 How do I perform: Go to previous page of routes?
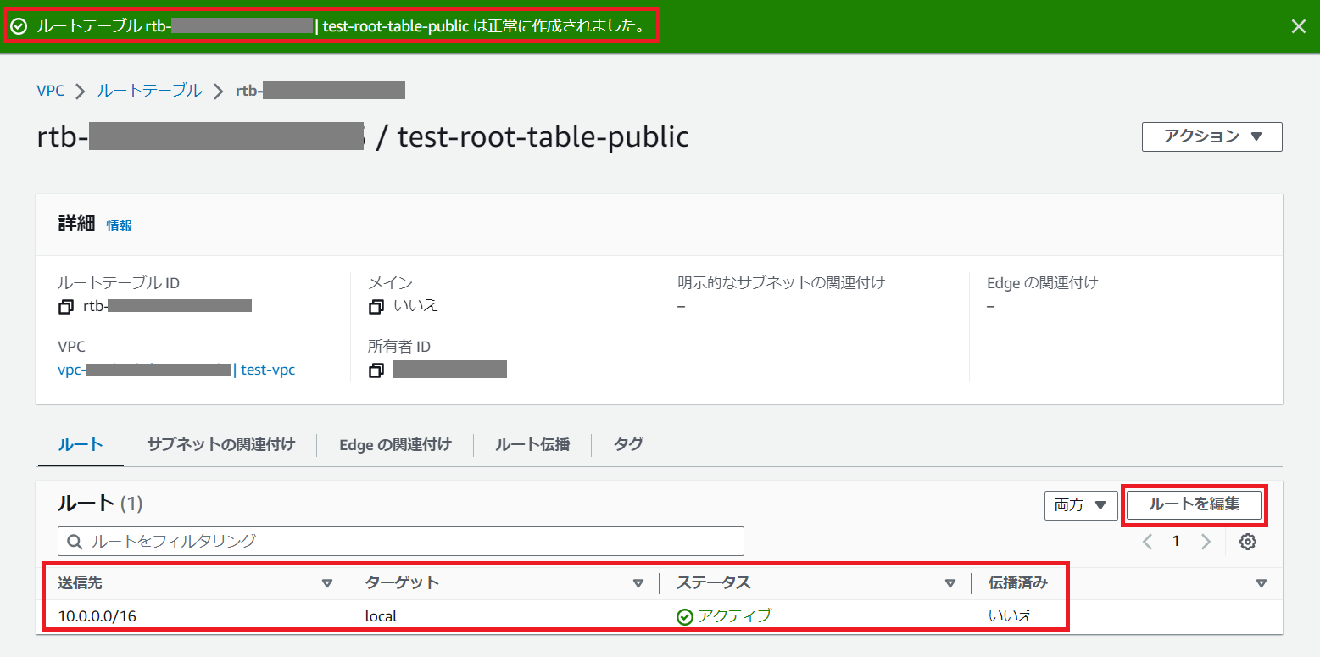pyautogui.click(x=1148, y=542)
